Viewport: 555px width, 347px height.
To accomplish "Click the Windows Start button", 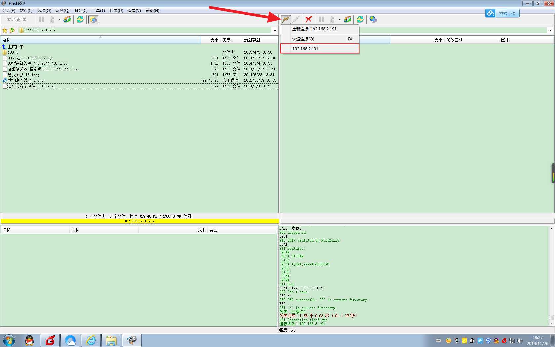I will (9, 340).
